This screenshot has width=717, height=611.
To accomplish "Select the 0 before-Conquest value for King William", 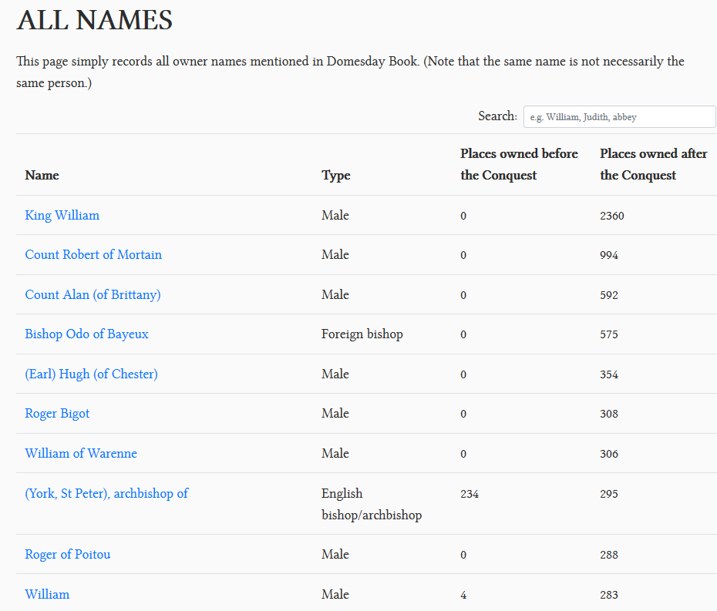I will (x=463, y=216).
